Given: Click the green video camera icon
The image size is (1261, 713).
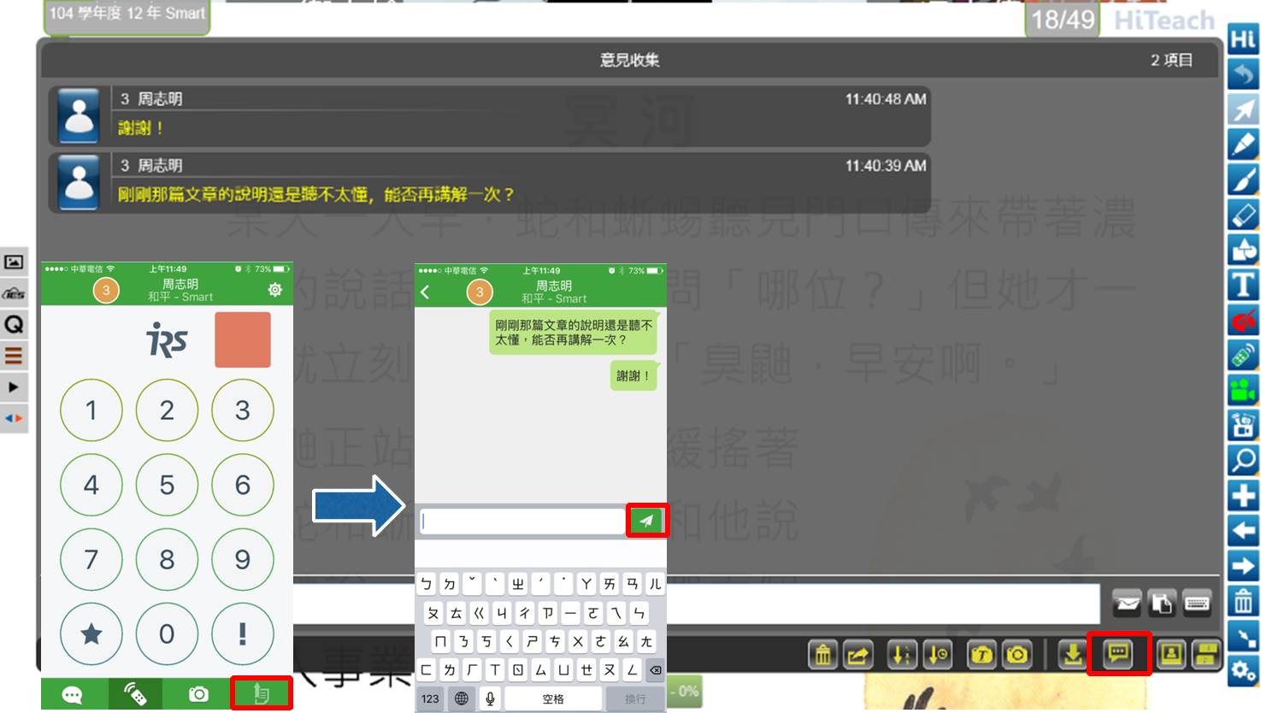Looking at the screenshot, I should (1243, 390).
